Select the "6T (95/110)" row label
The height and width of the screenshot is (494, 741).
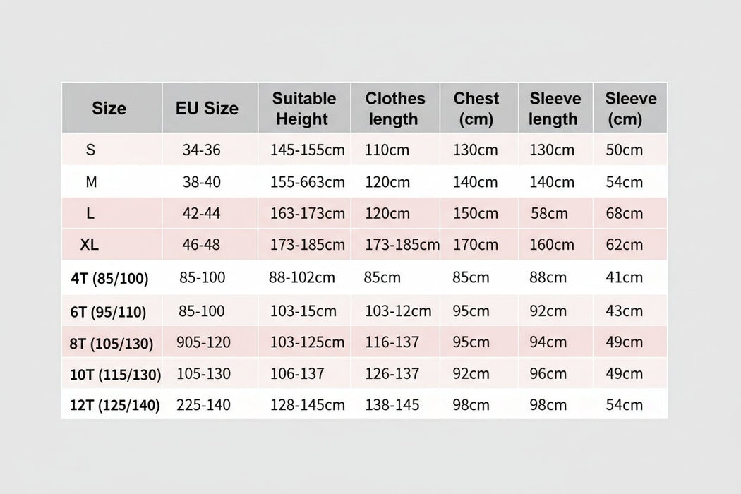pos(110,311)
